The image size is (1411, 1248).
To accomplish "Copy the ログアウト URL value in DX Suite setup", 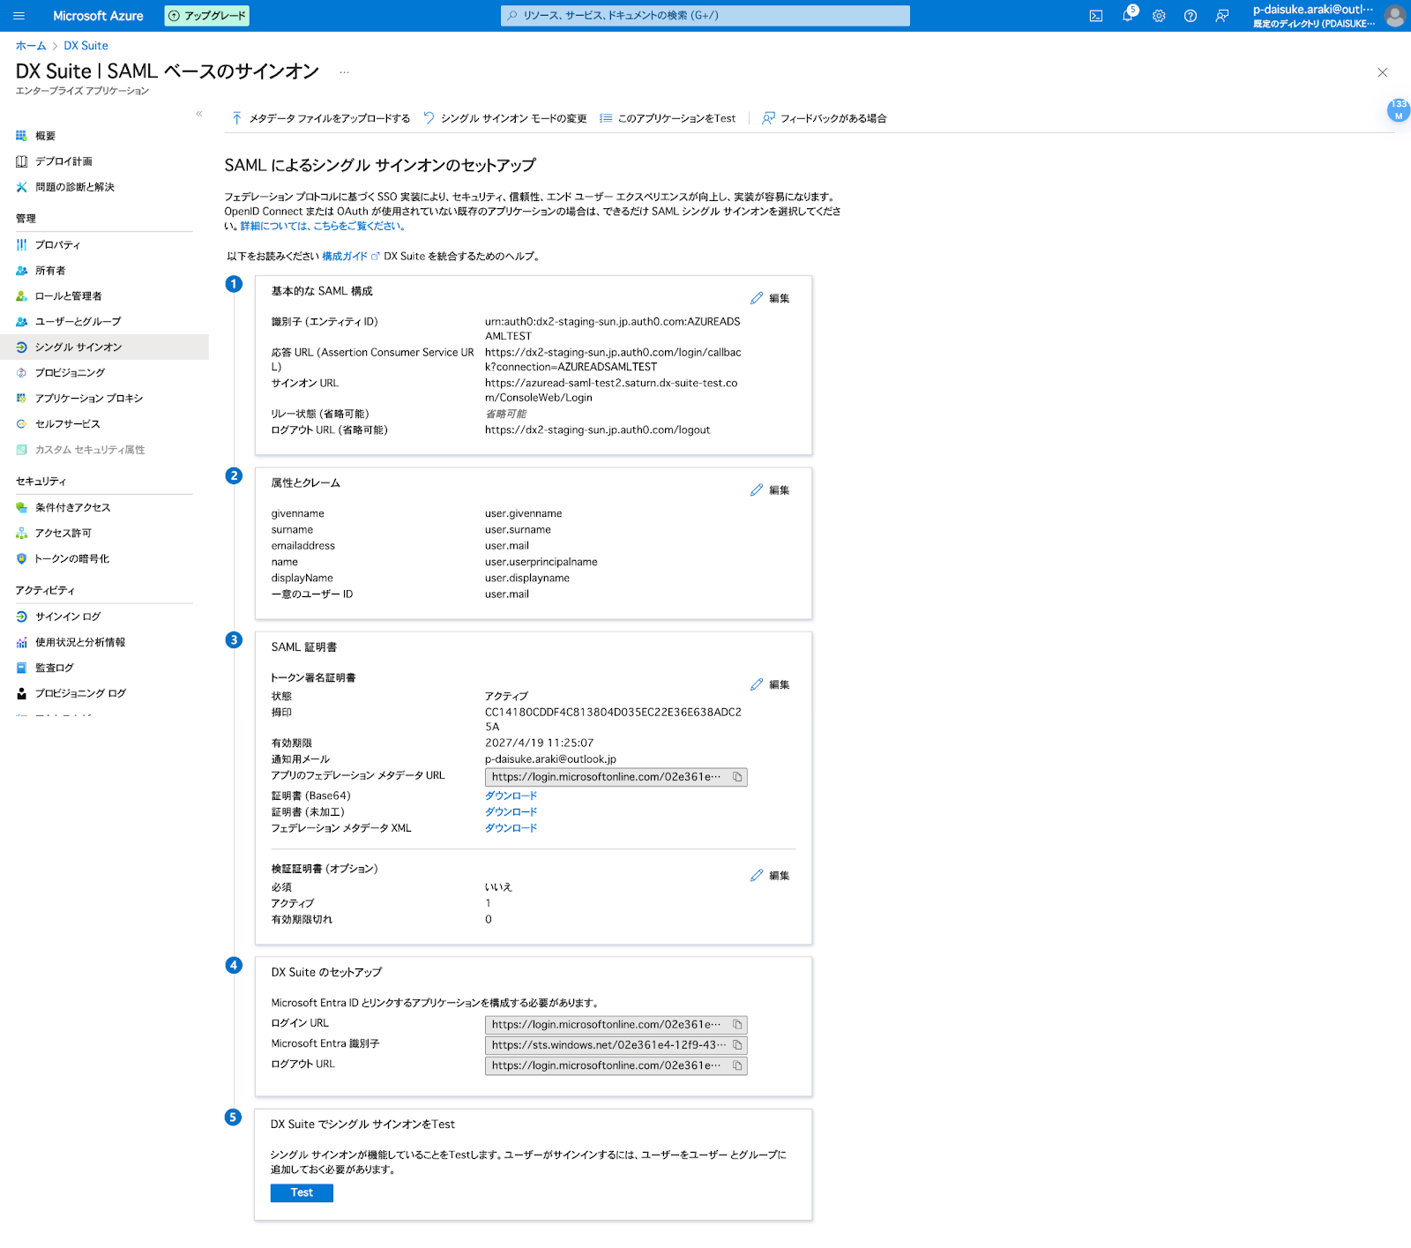I will click(x=738, y=1065).
